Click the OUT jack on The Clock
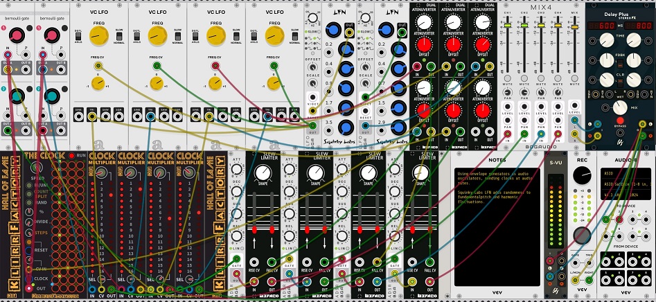The image size is (656, 302). (28, 288)
